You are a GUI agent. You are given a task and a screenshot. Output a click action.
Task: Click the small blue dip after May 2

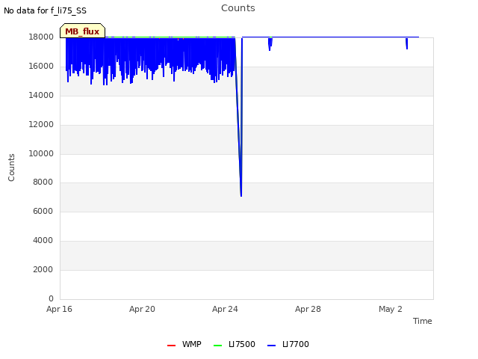click(x=406, y=43)
